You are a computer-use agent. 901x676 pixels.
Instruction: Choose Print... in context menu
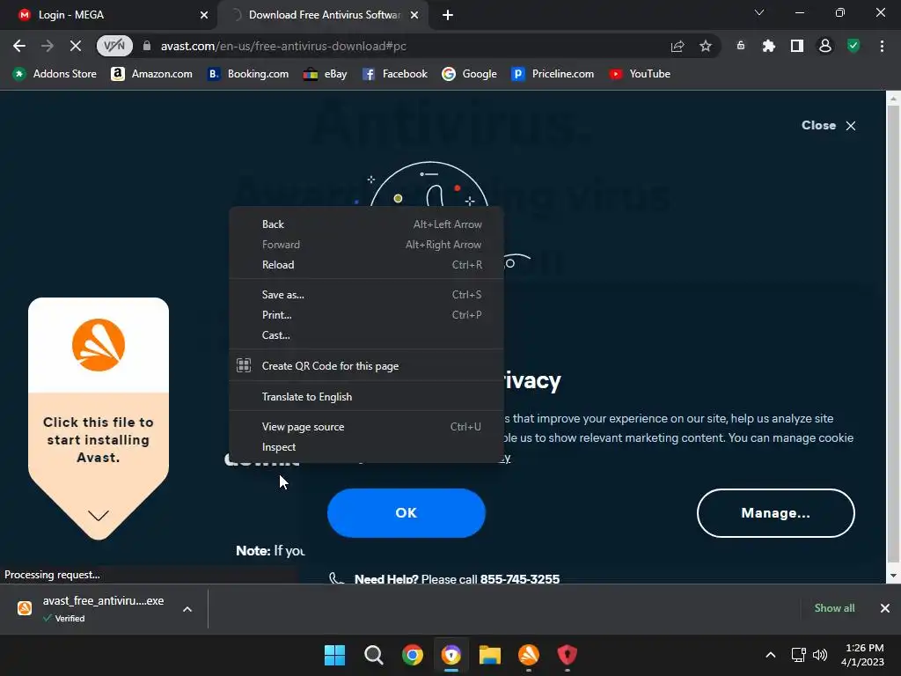click(x=367, y=315)
